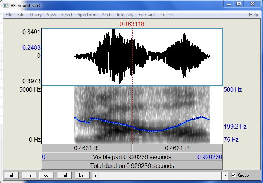Click the 'bak' zoom button
The height and width of the screenshot is (183, 263).
tap(82, 175)
